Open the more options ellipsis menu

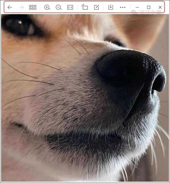[123, 7]
